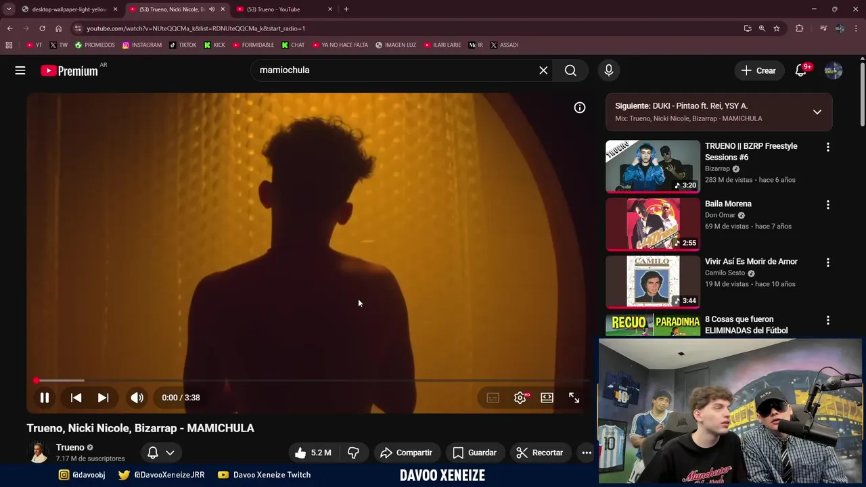Click the Don Omar channel name

(x=720, y=215)
